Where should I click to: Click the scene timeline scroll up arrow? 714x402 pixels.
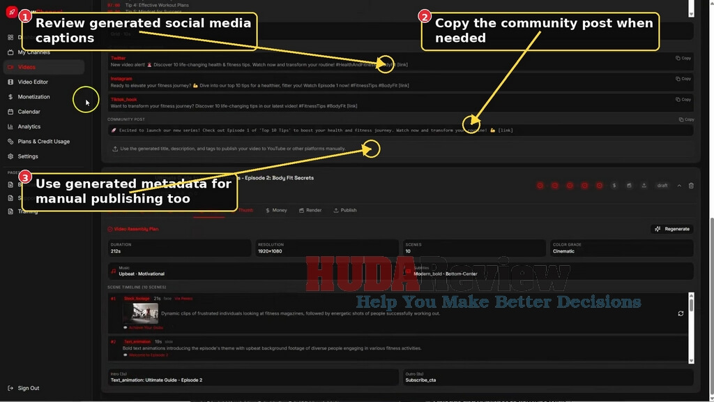point(691,296)
